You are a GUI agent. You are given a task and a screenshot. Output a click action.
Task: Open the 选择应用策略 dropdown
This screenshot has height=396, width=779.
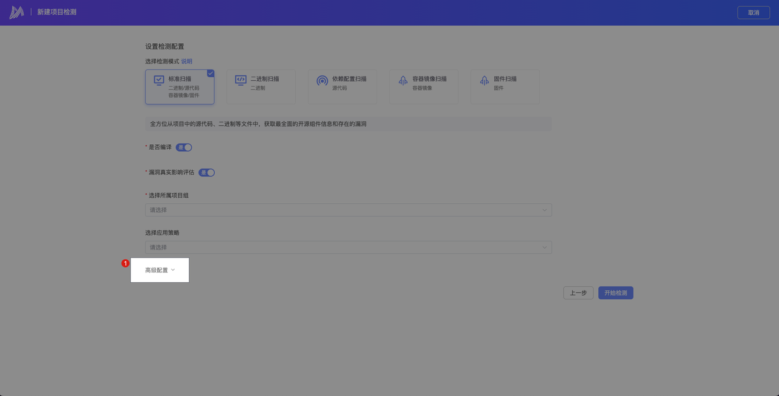coord(348,248)
